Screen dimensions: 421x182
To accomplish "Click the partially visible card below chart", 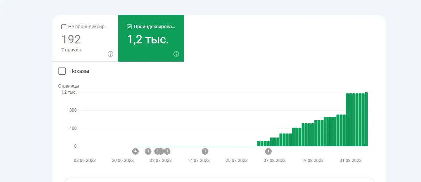I will pyautogui.click(x=219, y=180).
